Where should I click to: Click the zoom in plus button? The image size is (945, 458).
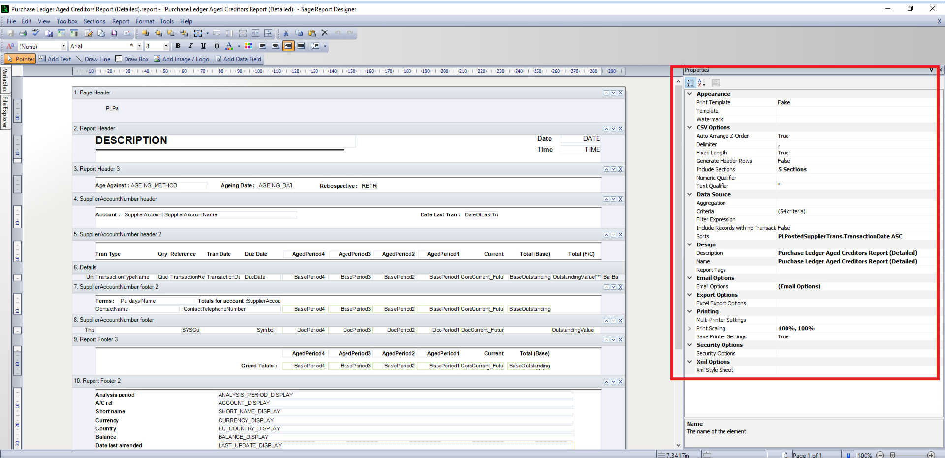pyautogui.click(x=931, y=455)
